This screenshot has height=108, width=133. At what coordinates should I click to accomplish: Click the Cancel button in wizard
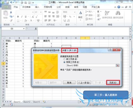69,83
